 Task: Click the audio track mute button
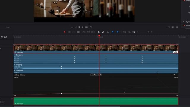tap(3, 102)
